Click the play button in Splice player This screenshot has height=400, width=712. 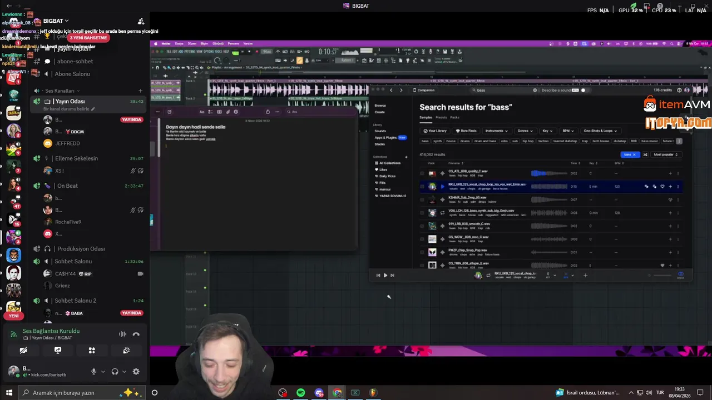coord(385,275)
